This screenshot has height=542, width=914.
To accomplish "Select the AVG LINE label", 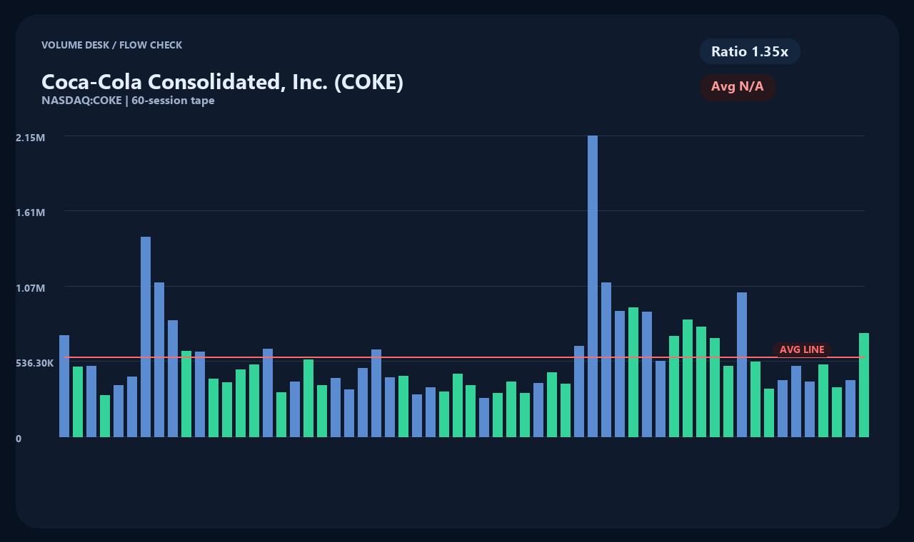I will coord(802,349).
